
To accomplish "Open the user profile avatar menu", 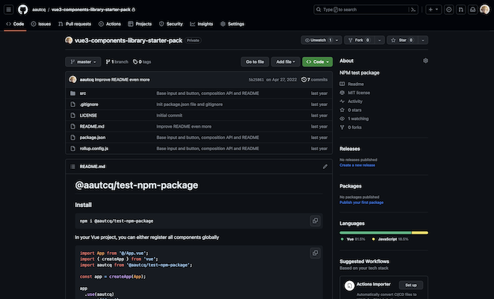I will point(485,10).
